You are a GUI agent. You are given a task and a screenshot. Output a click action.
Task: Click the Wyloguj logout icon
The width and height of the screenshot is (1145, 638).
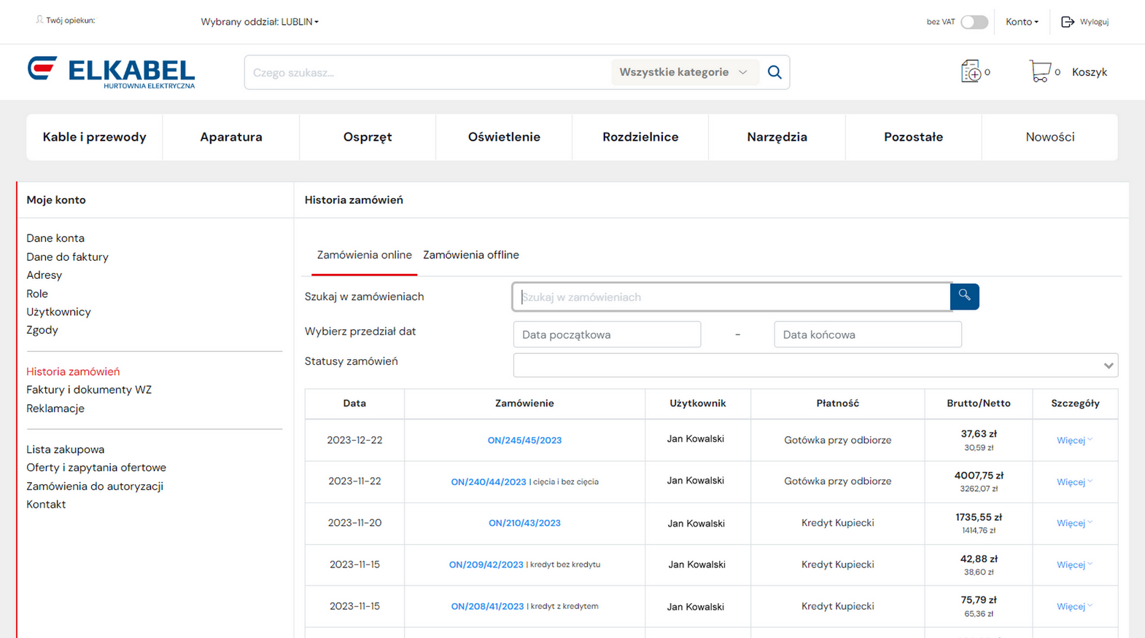[x=1068, y=22]
